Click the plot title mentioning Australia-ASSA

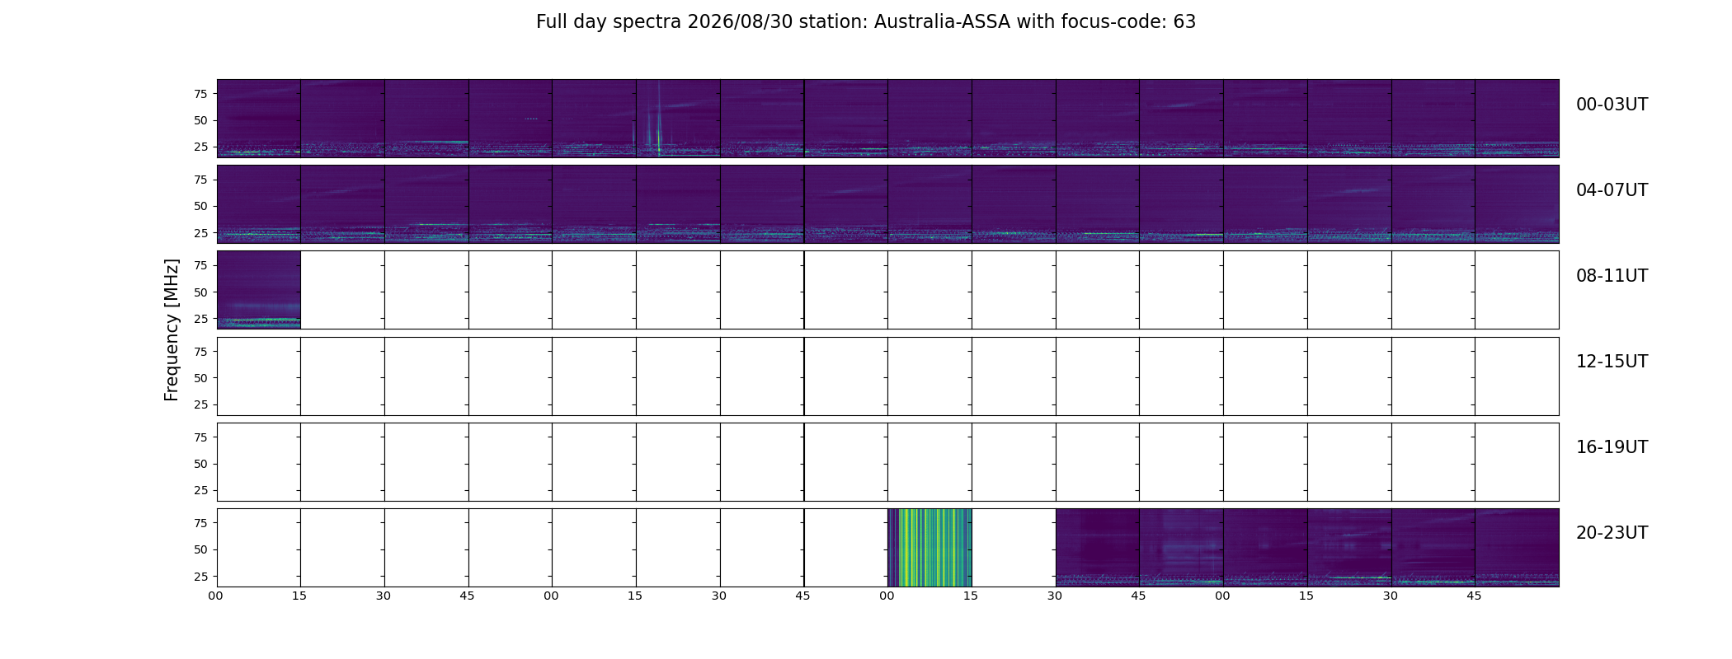coord(866,22)
